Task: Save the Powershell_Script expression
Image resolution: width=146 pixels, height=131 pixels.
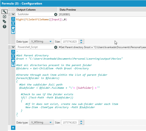Action: click(13, 65)
